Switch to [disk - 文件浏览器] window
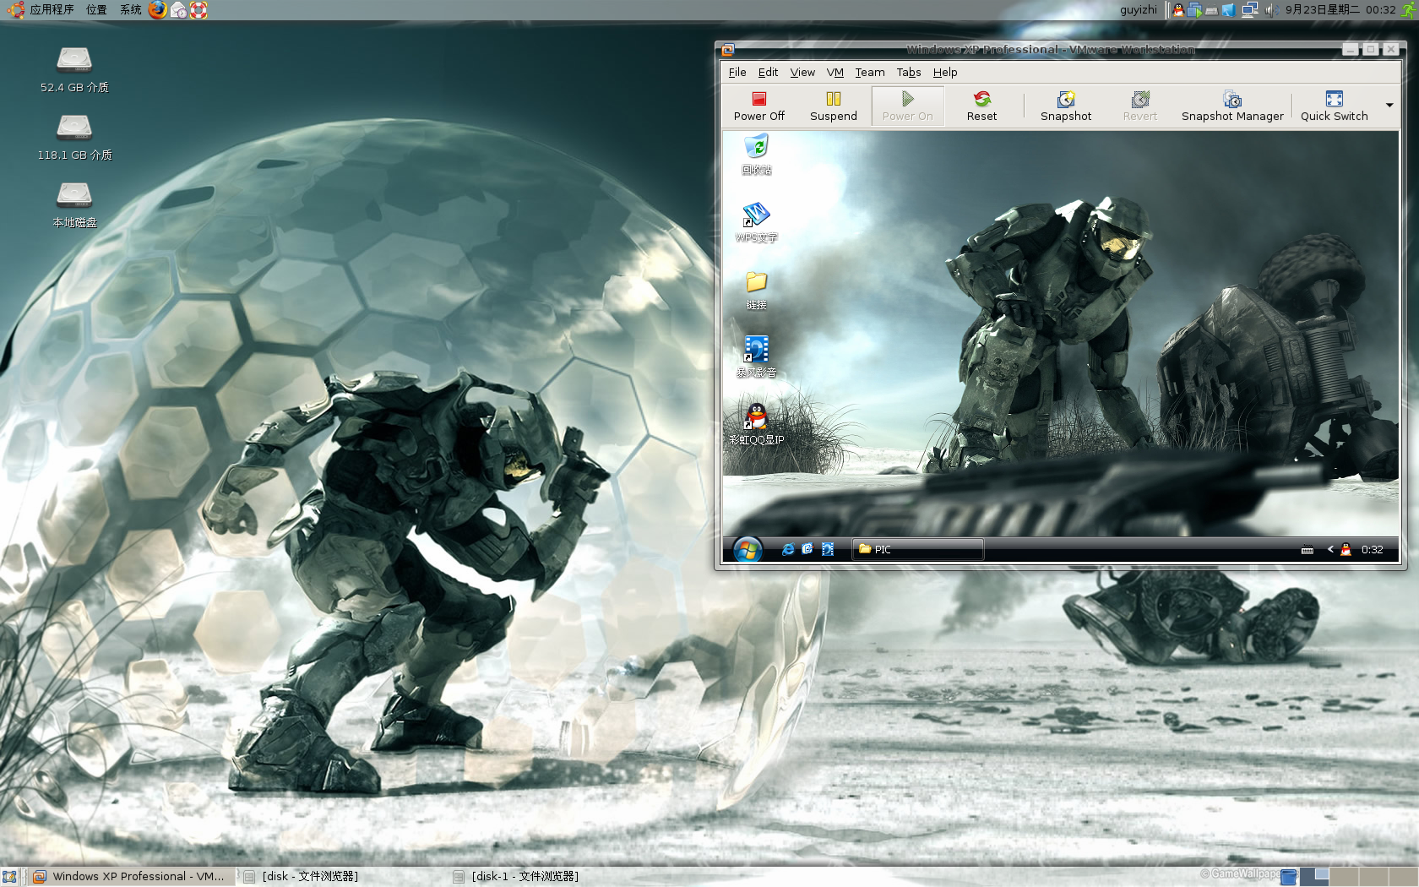 pos(302,877)
